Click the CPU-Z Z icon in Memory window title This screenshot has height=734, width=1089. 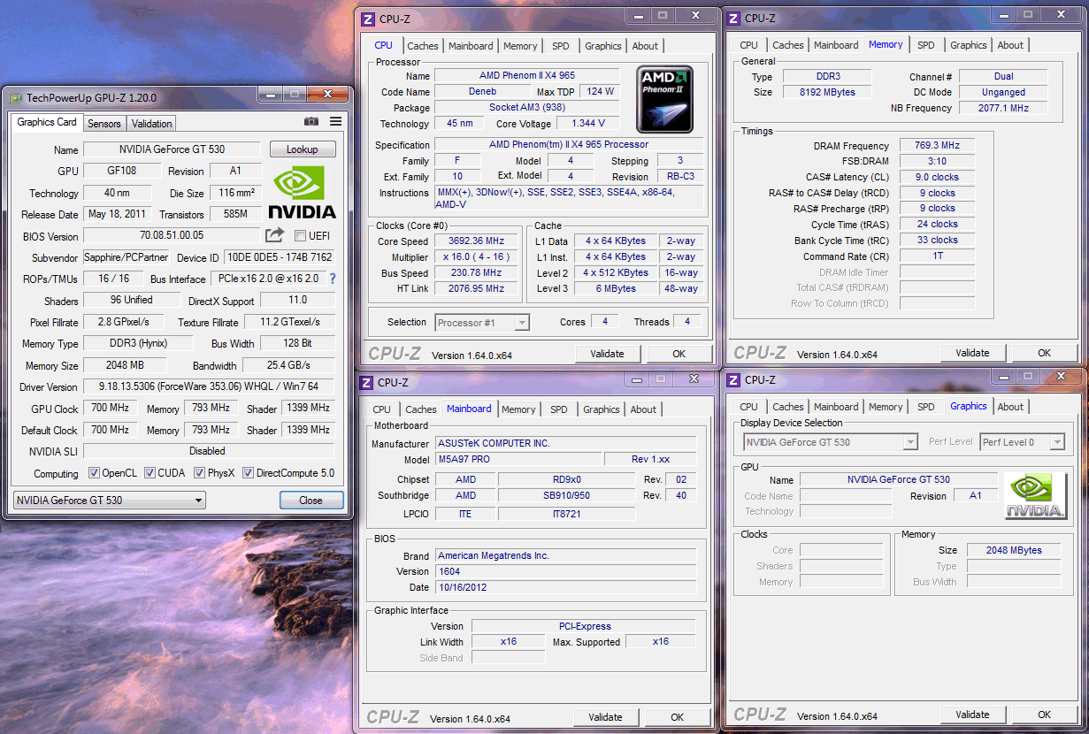733,18
